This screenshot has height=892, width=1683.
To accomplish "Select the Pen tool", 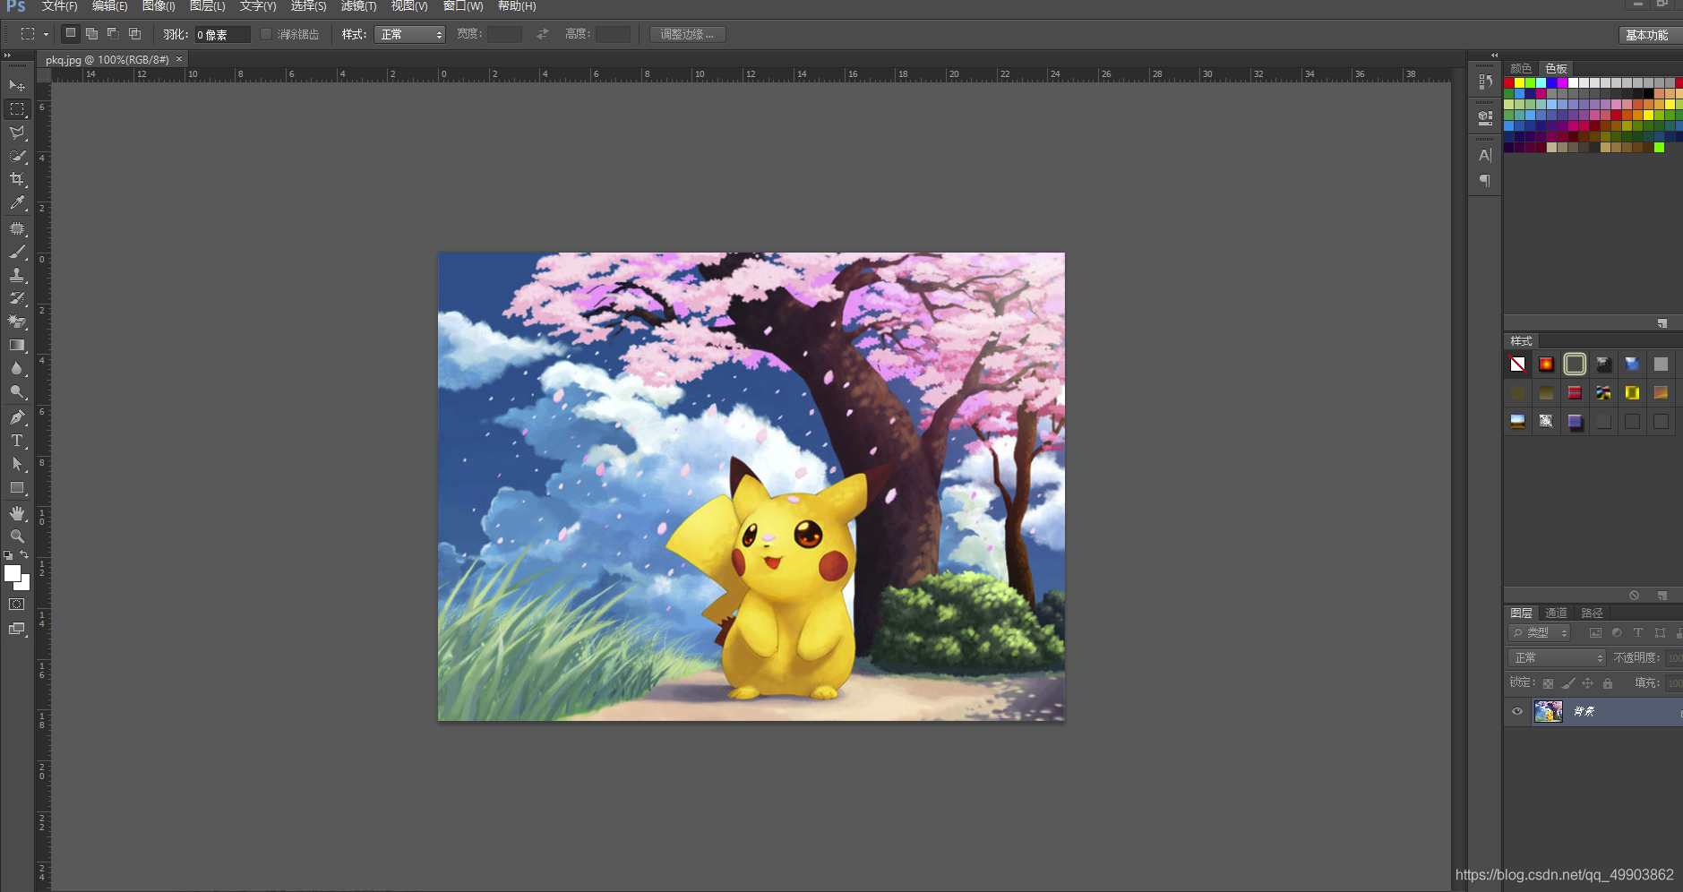I will (17, 417).
